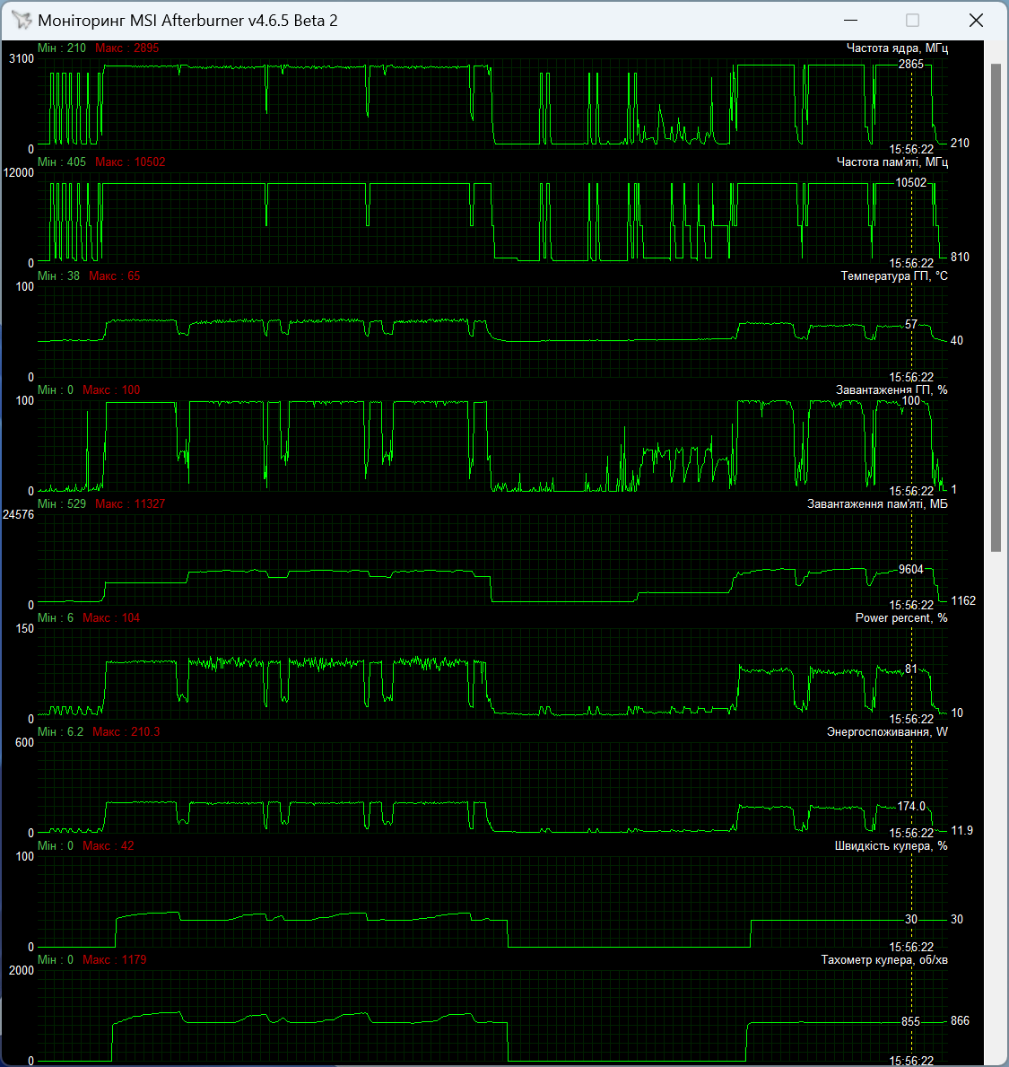Viewport: 1009px width, 1067px height.
Task: Click the window title 'Моніторинг MSI Afterburner v4.6.5 Beta 2'
Action: click(x=187, y=21)
